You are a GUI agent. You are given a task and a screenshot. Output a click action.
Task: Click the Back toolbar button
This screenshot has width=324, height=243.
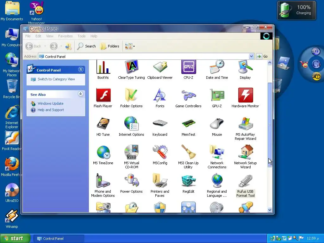(34, 46)
